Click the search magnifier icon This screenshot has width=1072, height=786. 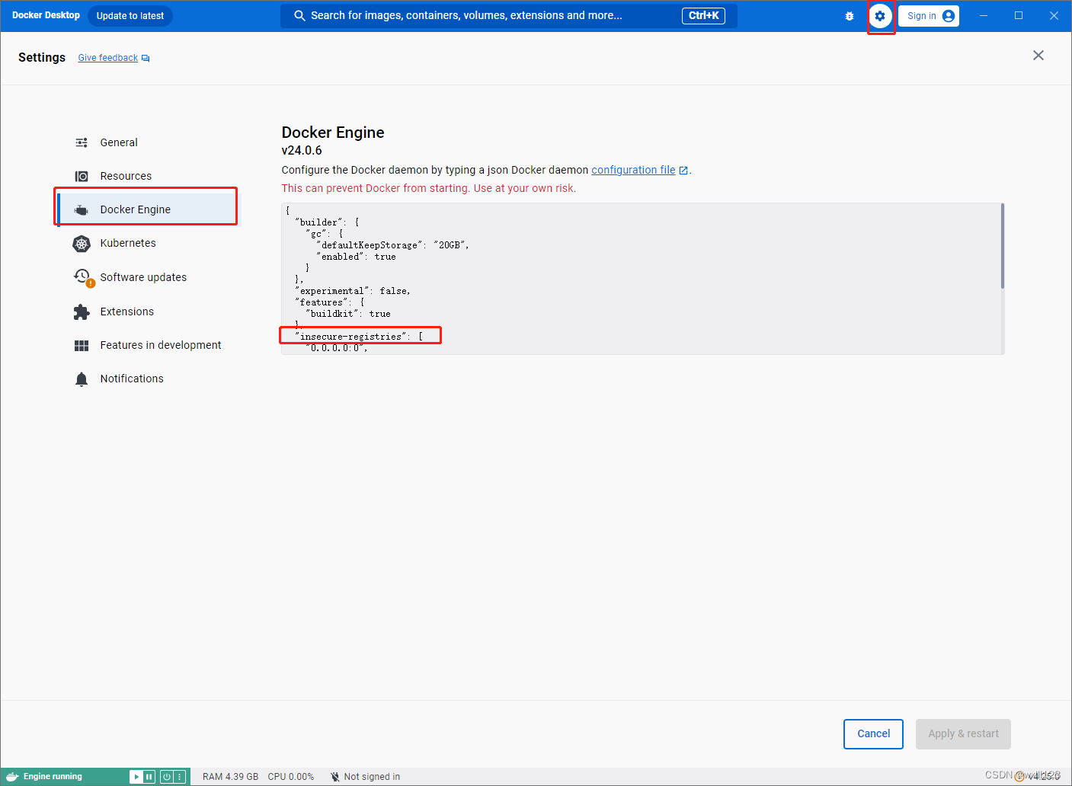click(299, 16)
